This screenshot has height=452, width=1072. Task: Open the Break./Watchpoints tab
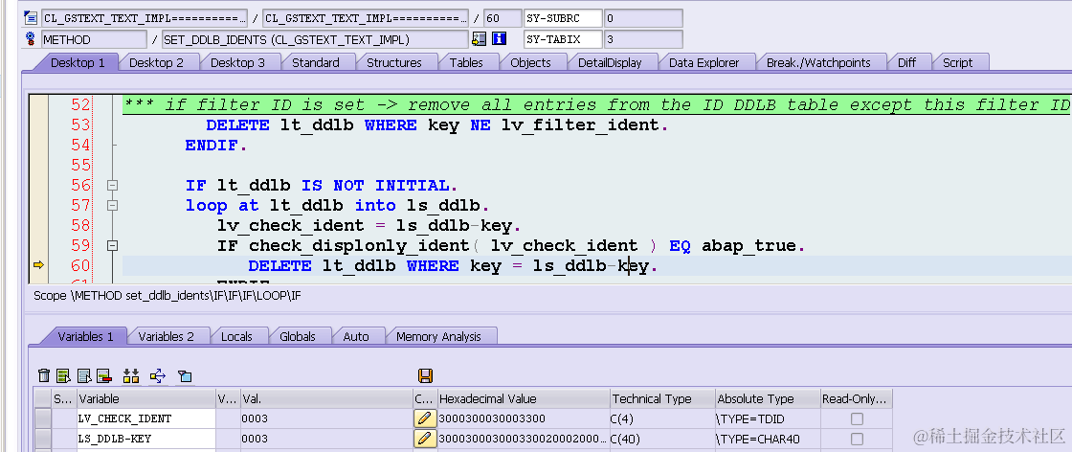pyautogui.click(x=818, y=62)
